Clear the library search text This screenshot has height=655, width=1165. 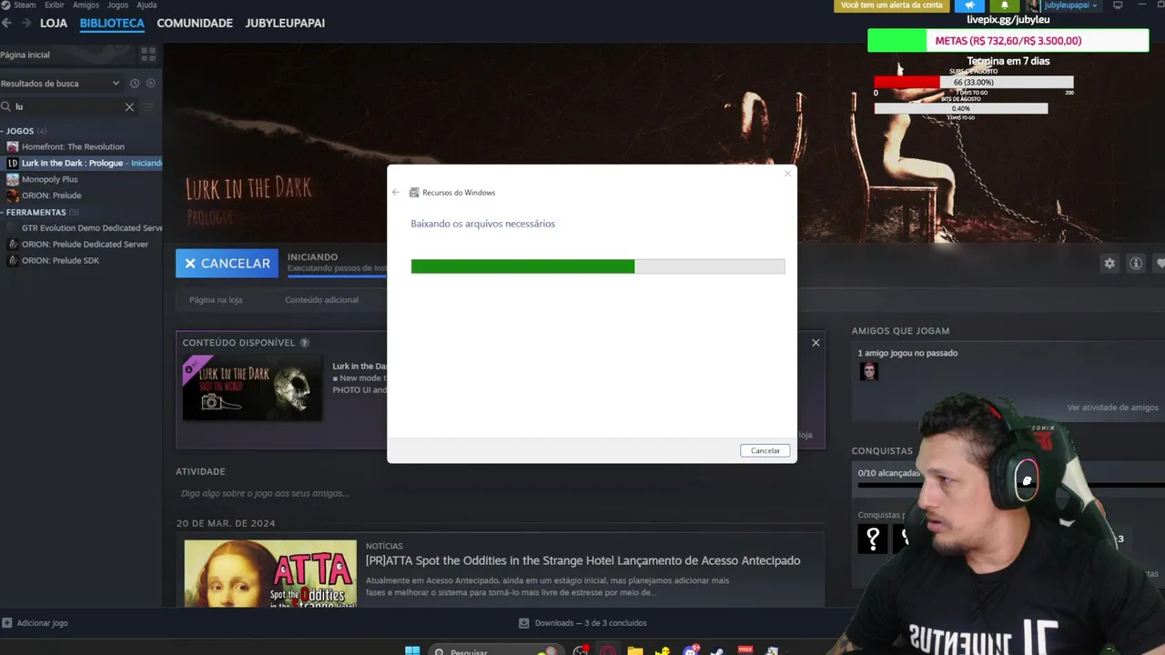pos(129,107)
